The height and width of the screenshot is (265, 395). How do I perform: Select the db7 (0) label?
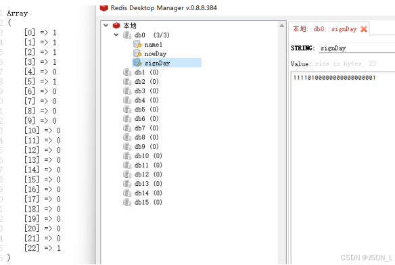(x=146, y=128)
